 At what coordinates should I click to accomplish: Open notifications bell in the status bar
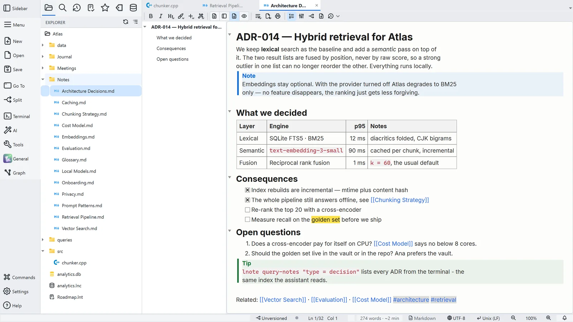(x=564, y=318)
